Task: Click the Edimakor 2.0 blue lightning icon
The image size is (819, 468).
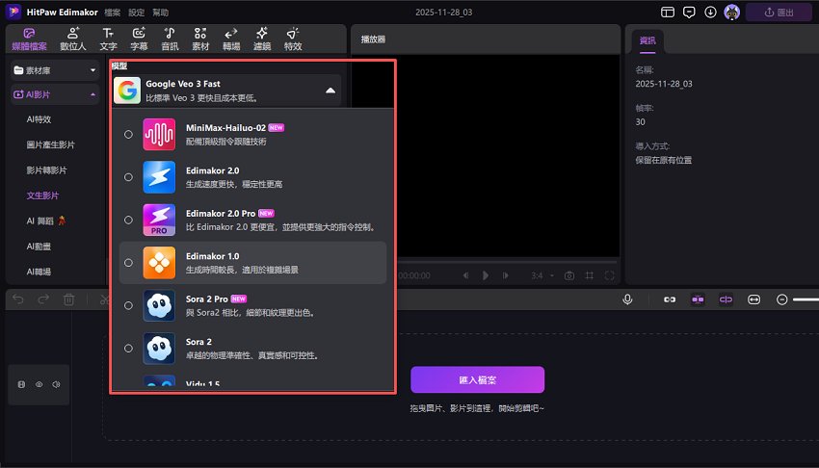Action: coord(159,177)
